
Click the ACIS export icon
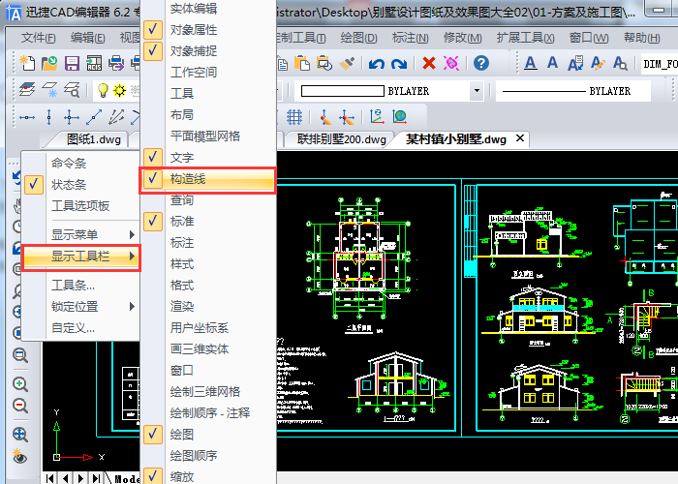click(x=94, y=63)
